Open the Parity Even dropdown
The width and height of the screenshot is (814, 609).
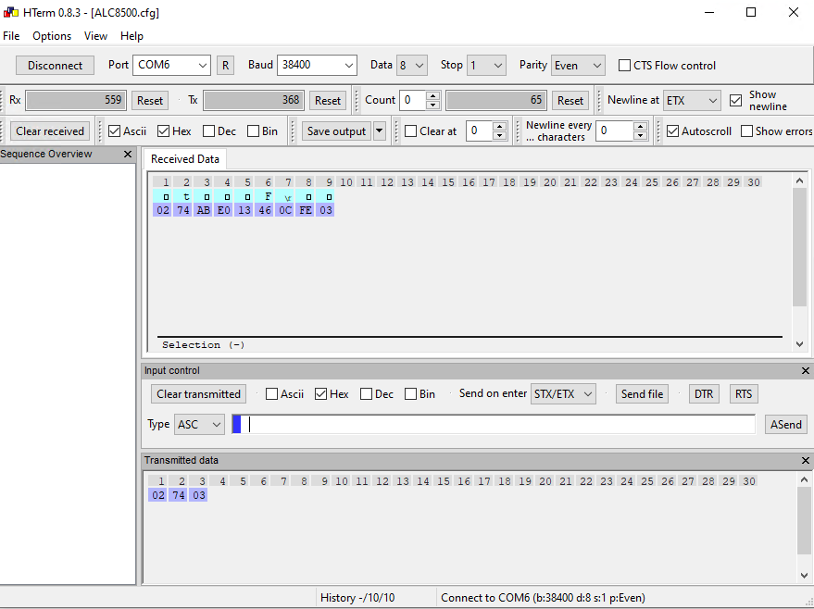pyautogui.click(x=578, y=66)
